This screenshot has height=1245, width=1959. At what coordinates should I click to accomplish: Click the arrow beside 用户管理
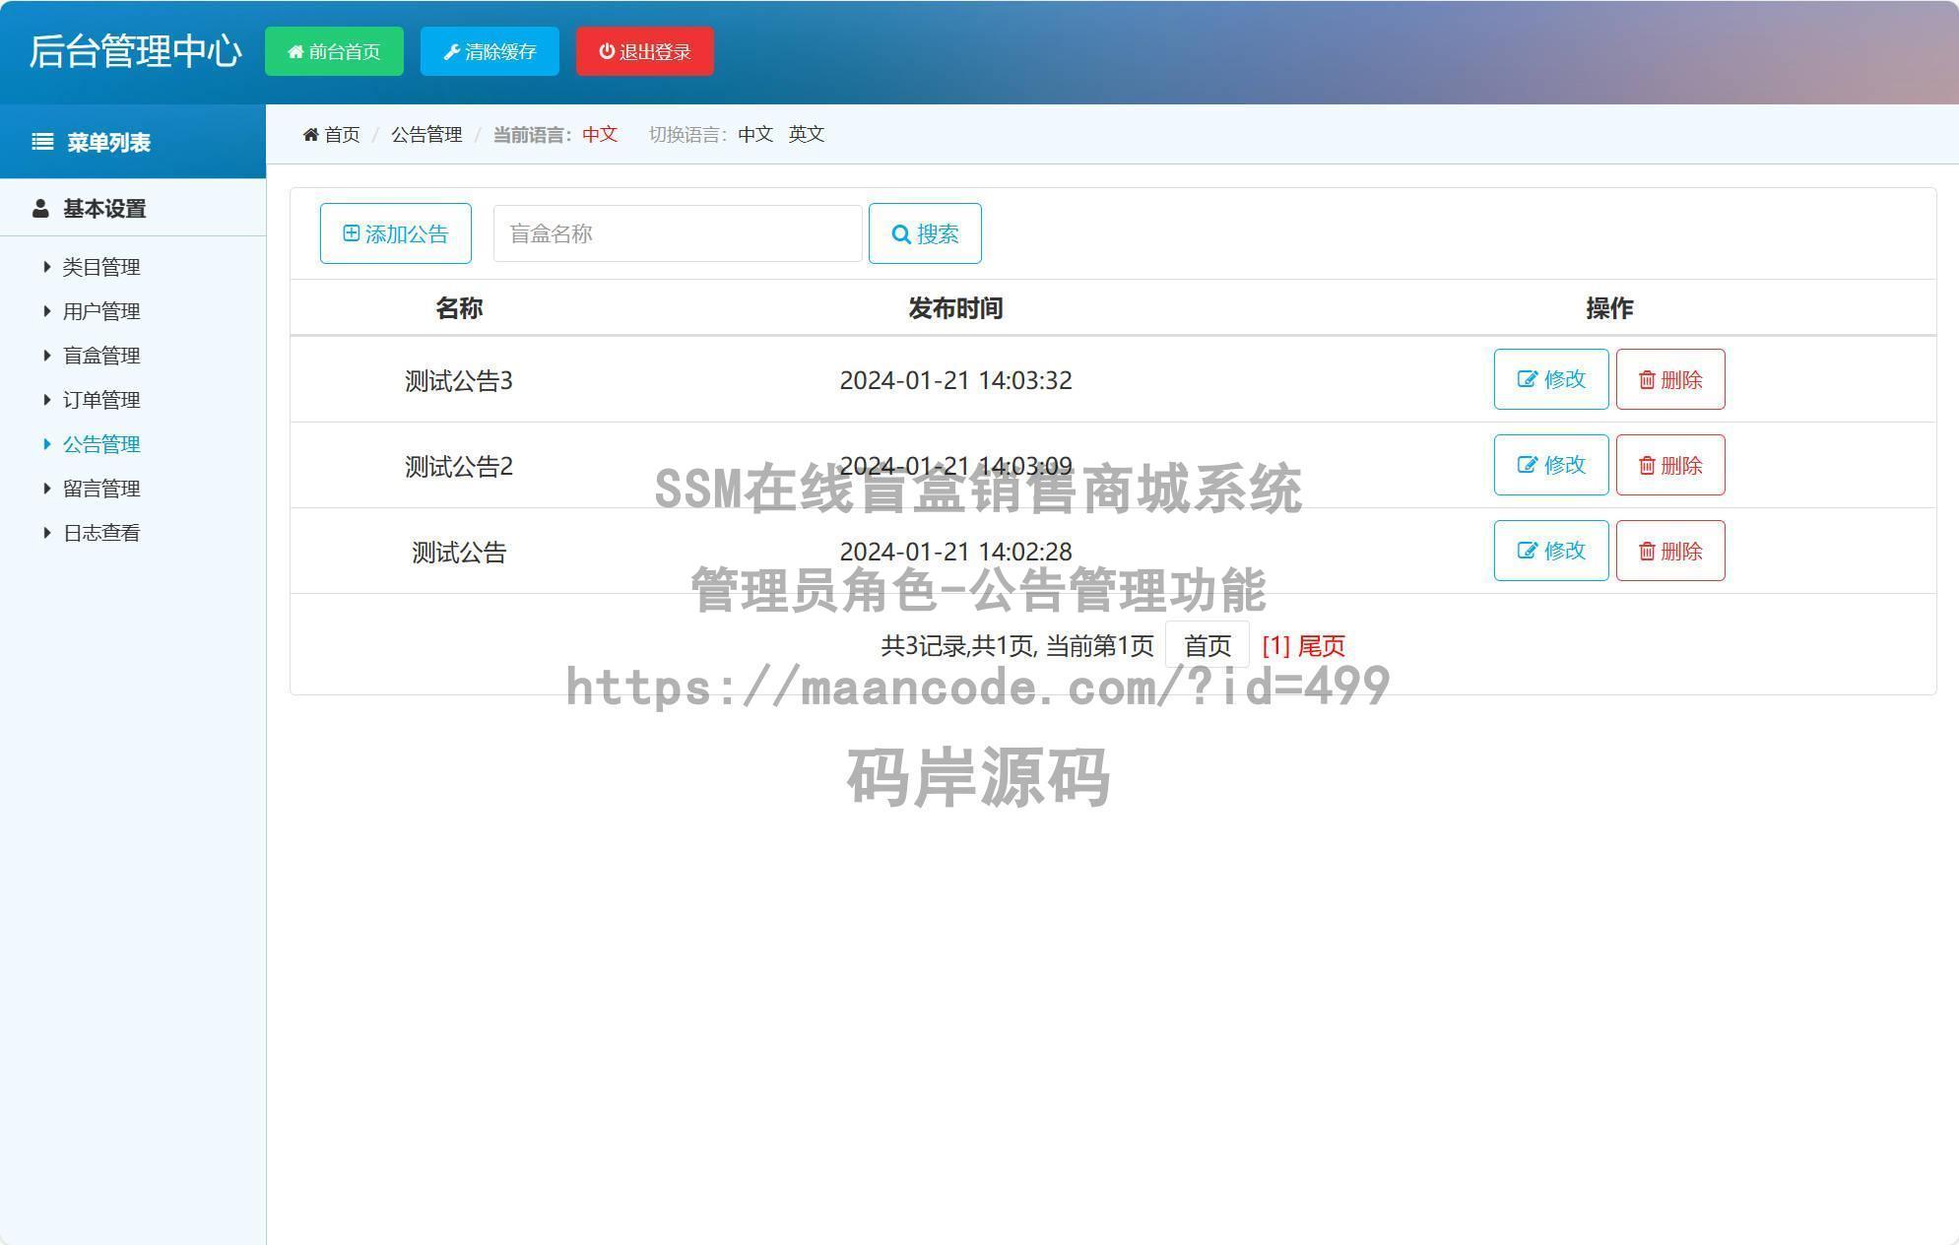coord(47,310)
